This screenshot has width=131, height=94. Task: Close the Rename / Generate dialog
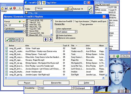click(x=104, y=17)
